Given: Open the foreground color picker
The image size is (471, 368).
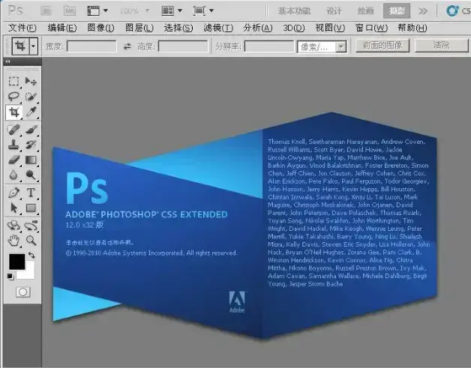Looking at the screenshot, I should (16, 262).
